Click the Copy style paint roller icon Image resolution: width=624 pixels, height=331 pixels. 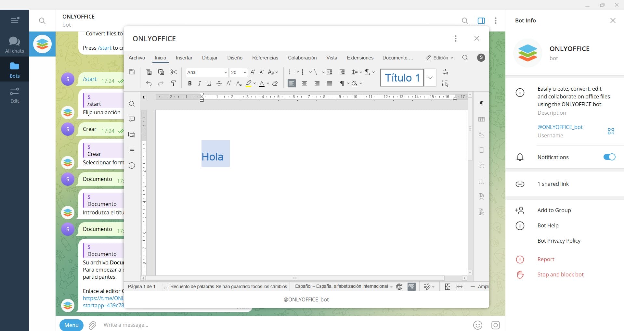174,83
